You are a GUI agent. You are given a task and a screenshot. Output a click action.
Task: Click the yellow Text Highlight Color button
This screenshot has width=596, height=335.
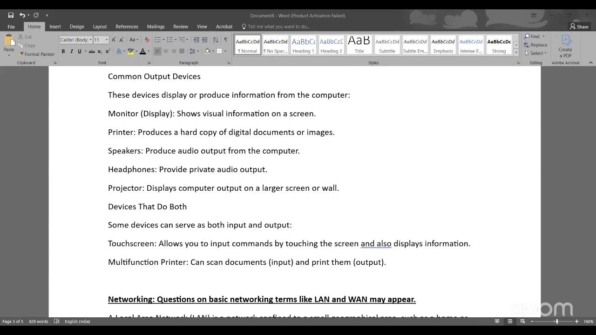(131, 51)
